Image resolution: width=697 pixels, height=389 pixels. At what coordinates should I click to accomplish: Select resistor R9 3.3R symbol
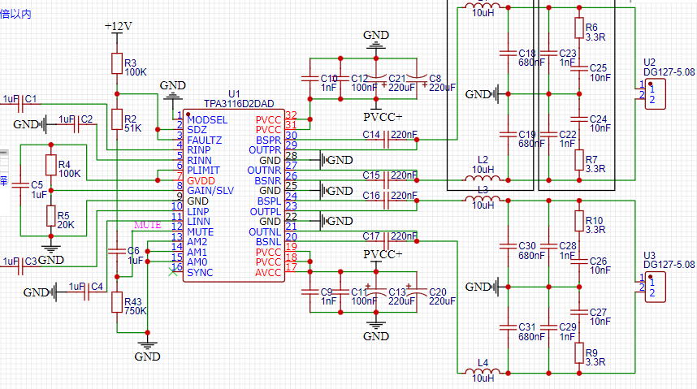[578, 353]
